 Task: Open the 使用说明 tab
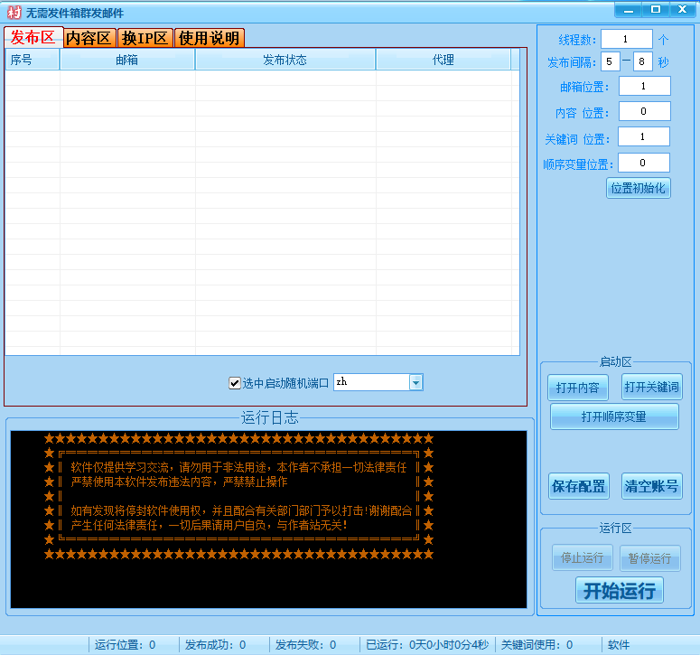pyautogui.click(x=209, y=38)
